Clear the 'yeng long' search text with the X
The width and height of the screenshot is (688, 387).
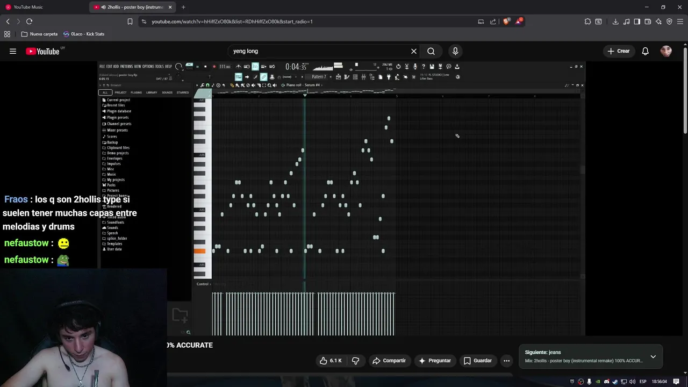(x=414, y=51)
